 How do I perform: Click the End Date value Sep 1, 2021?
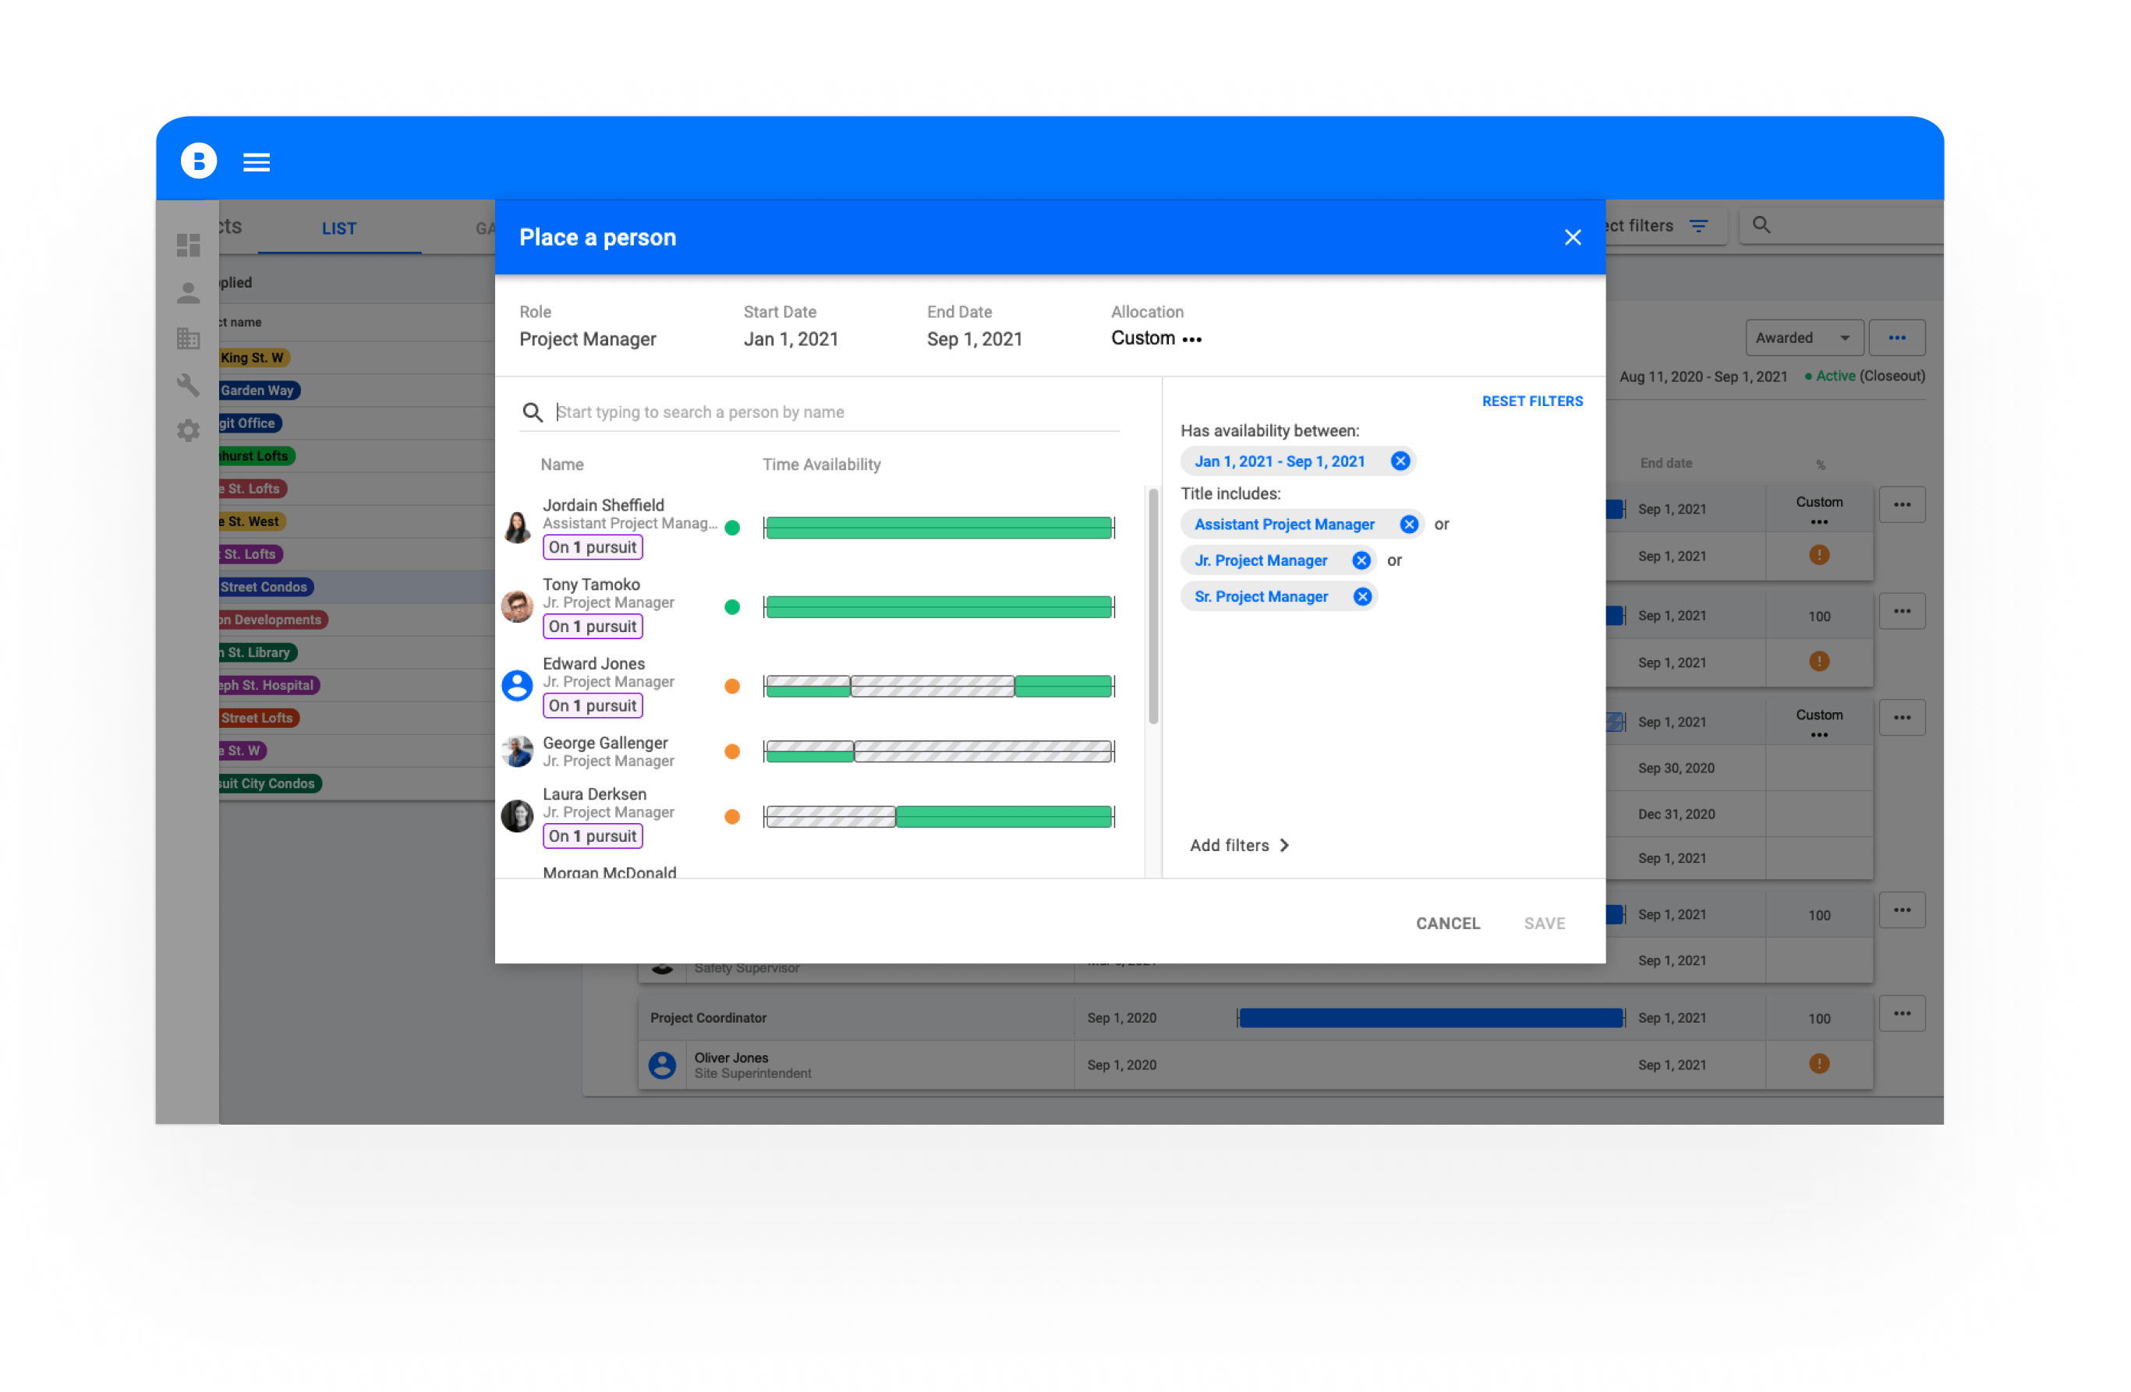[x=974, y=339]
